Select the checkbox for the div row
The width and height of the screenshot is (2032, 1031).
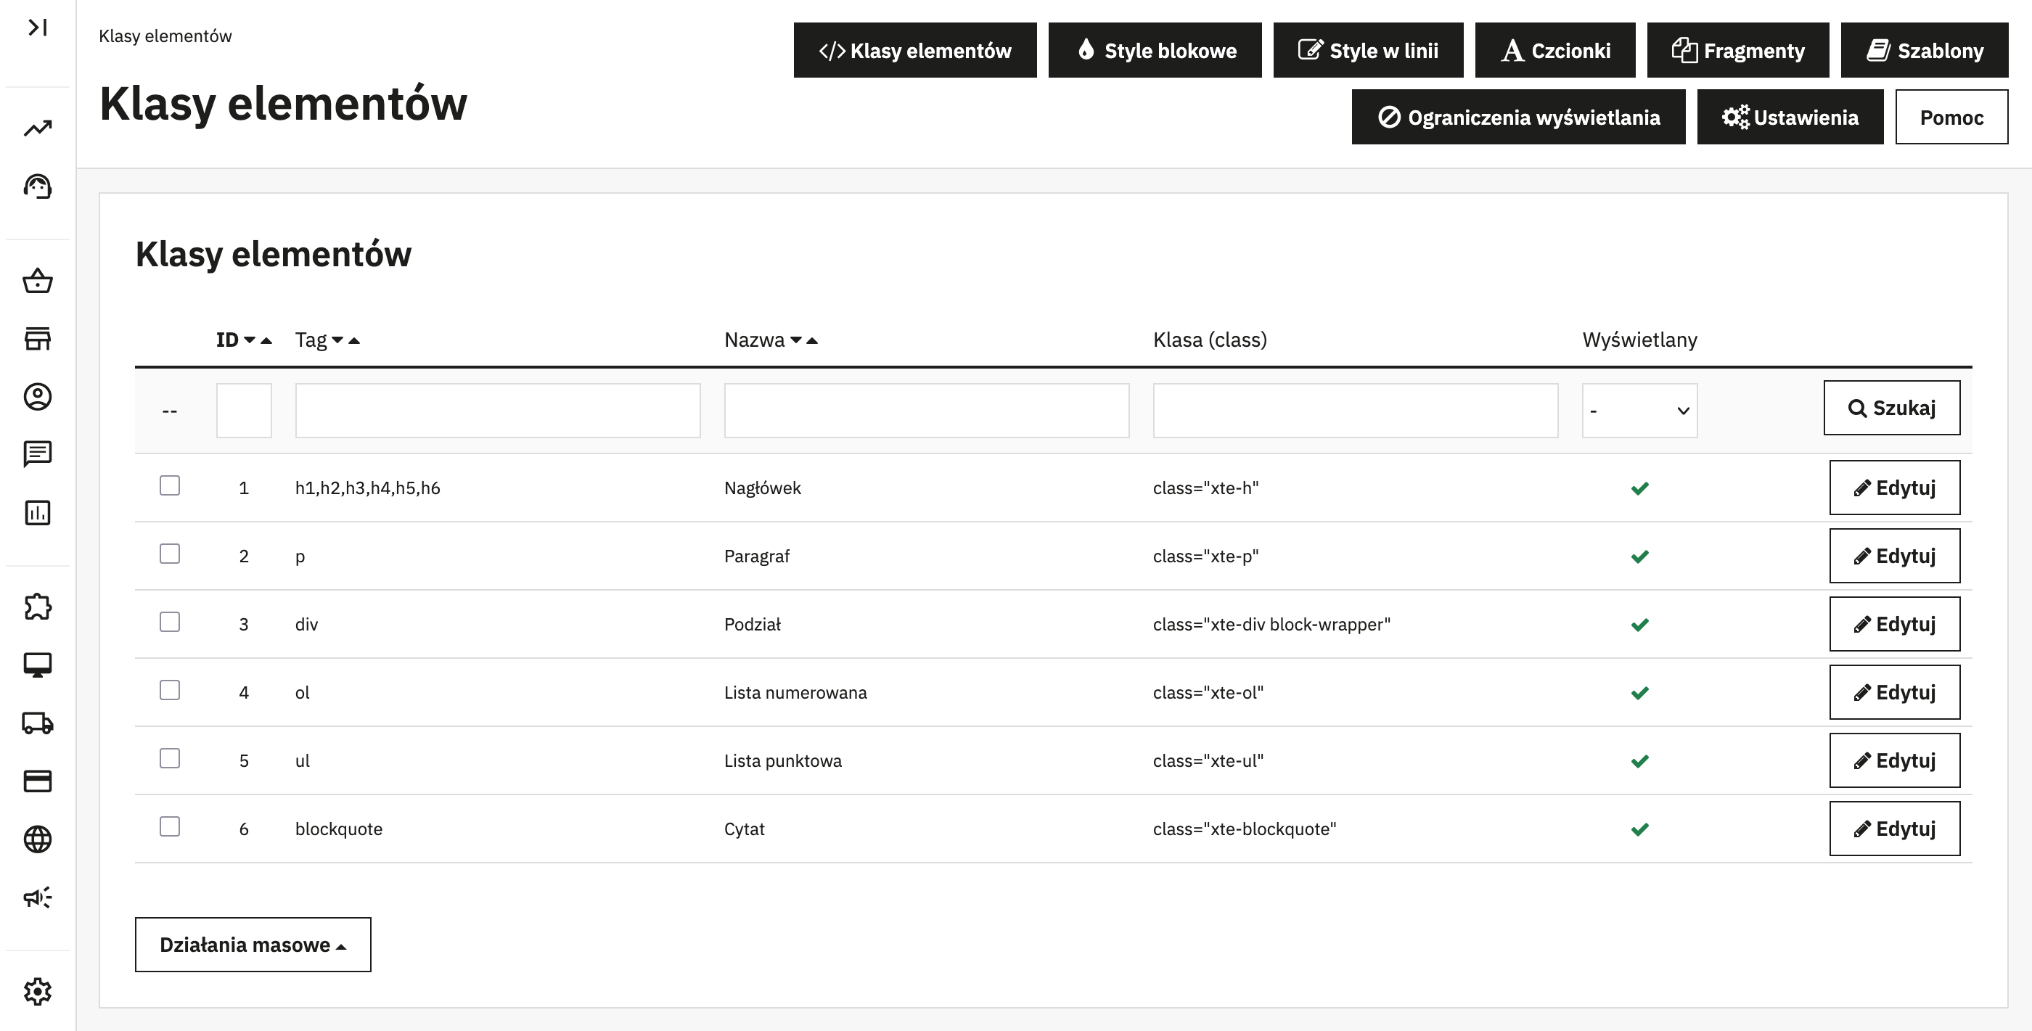[x=170, y=623]
